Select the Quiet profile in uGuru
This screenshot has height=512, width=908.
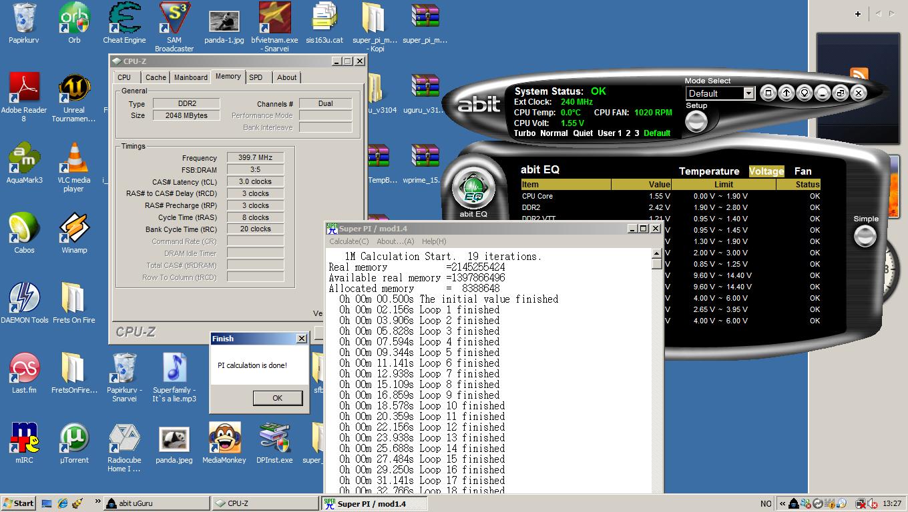click(584, 133)
